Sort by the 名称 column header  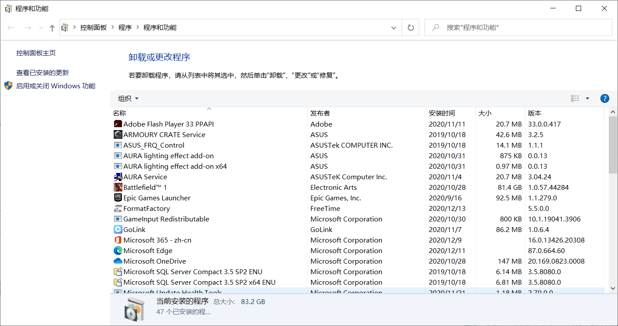pyautogui.click(x=209, y=113)
